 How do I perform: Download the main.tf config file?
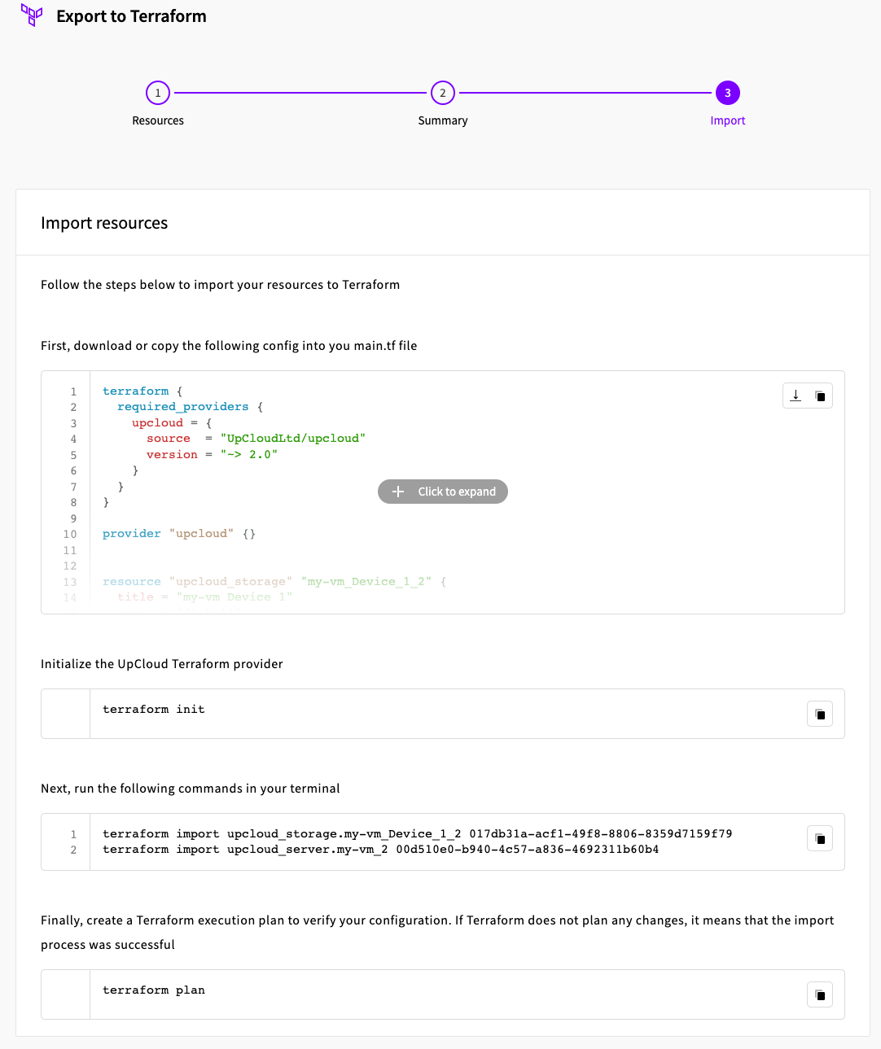[x=796, y=396]
